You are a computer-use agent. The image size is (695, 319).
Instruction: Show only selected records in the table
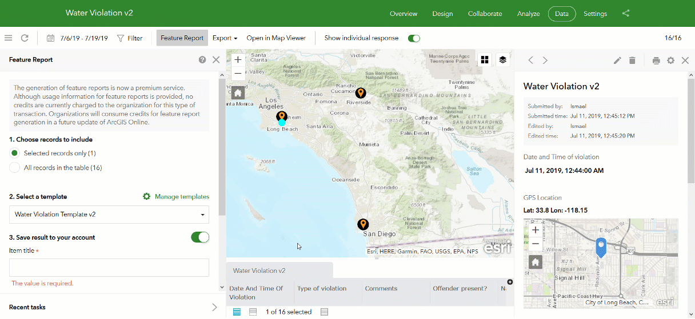[x=253, y=312]
